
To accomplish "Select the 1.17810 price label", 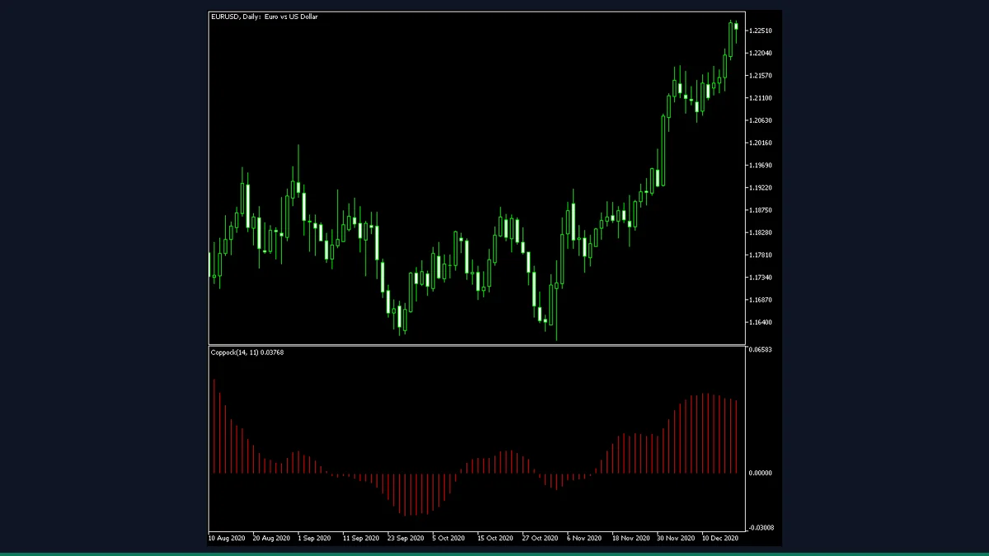I will coord(761,255).
